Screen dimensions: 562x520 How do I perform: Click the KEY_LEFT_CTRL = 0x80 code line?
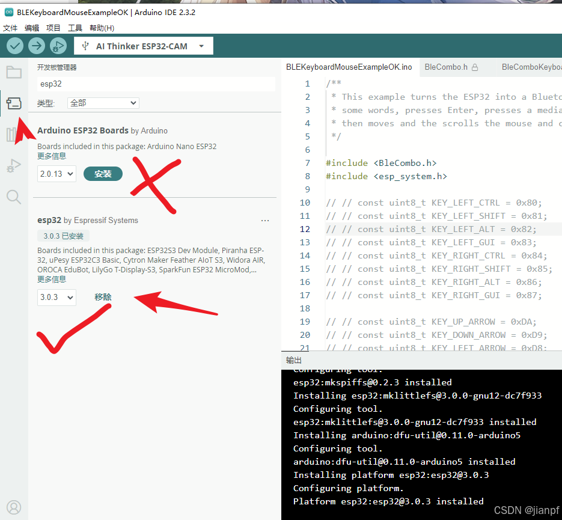tap(434, 203)
